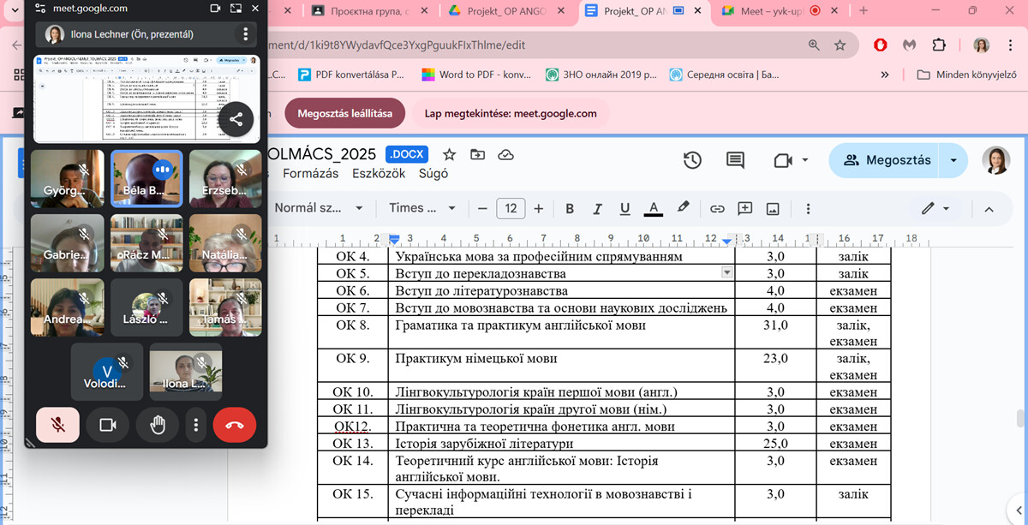Click the blue Megosztás share button
Image resolution: width=1028 pixels, height=525 pixels.
click(x=886, y=160)
